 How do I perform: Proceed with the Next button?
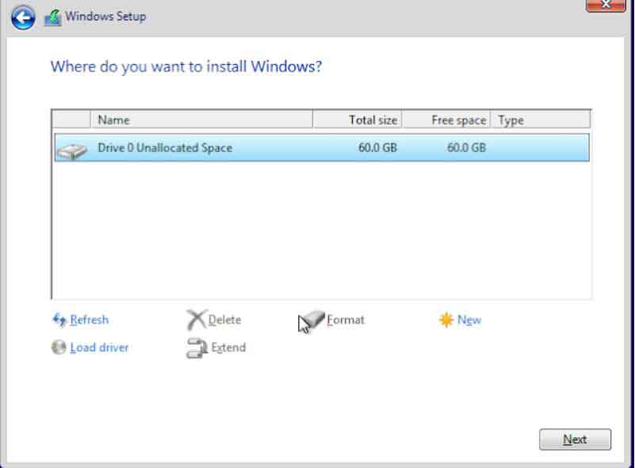tap(575, 439)
